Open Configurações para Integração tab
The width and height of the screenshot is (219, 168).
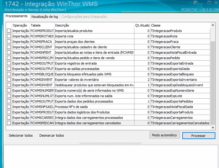tap(84, 17)
